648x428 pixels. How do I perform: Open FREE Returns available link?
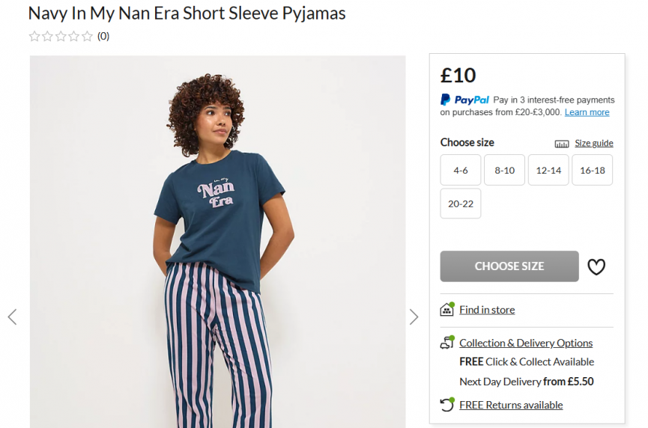coord(511,405)
